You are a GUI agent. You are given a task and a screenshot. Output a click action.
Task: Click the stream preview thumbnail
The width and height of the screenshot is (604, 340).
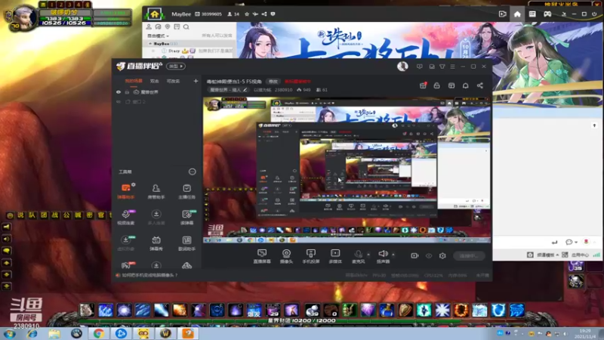[x=347, y=170]
